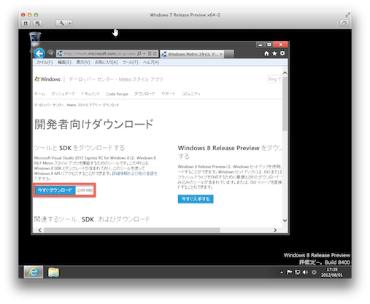Click the 開発者向けダウンロード page heading
This screenshot has width=370, height=304.
pyautogui.click(x=94, y=124)
